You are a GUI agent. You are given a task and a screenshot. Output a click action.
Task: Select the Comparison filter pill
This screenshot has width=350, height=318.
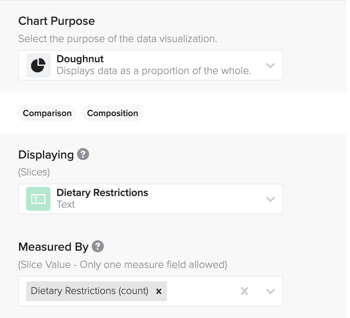coord(47,113)
